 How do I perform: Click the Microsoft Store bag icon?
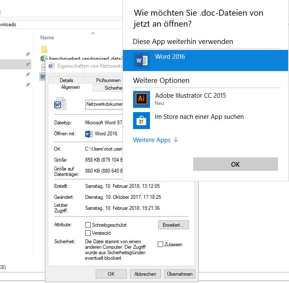(x=142, y=121)
